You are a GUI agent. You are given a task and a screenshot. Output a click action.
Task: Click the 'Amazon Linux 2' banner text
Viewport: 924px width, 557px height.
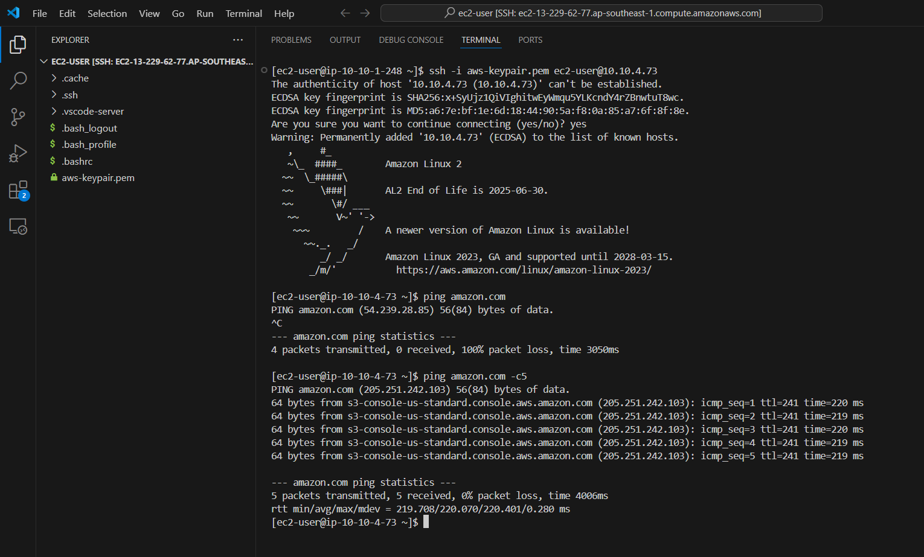pos(423,164)
